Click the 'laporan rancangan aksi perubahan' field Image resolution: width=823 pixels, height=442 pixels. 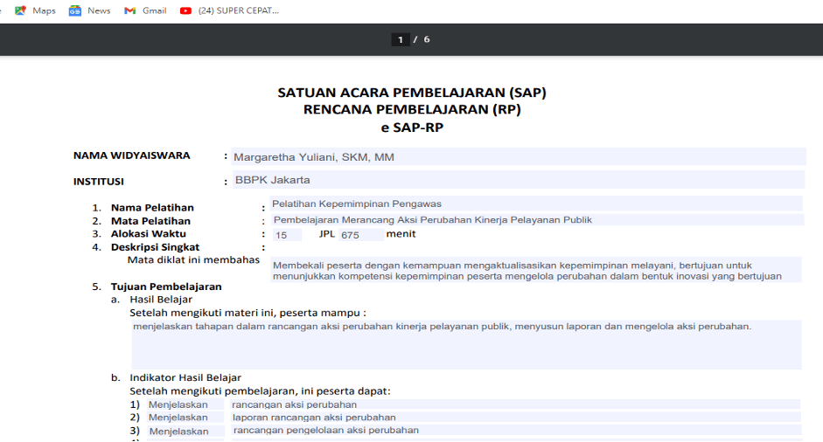514,418
